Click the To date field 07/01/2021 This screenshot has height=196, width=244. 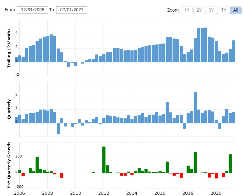[x=71, y=10]
